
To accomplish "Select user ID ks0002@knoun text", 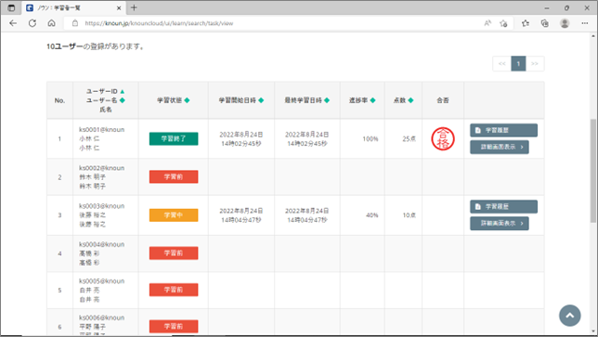I will tap(102, 168).
